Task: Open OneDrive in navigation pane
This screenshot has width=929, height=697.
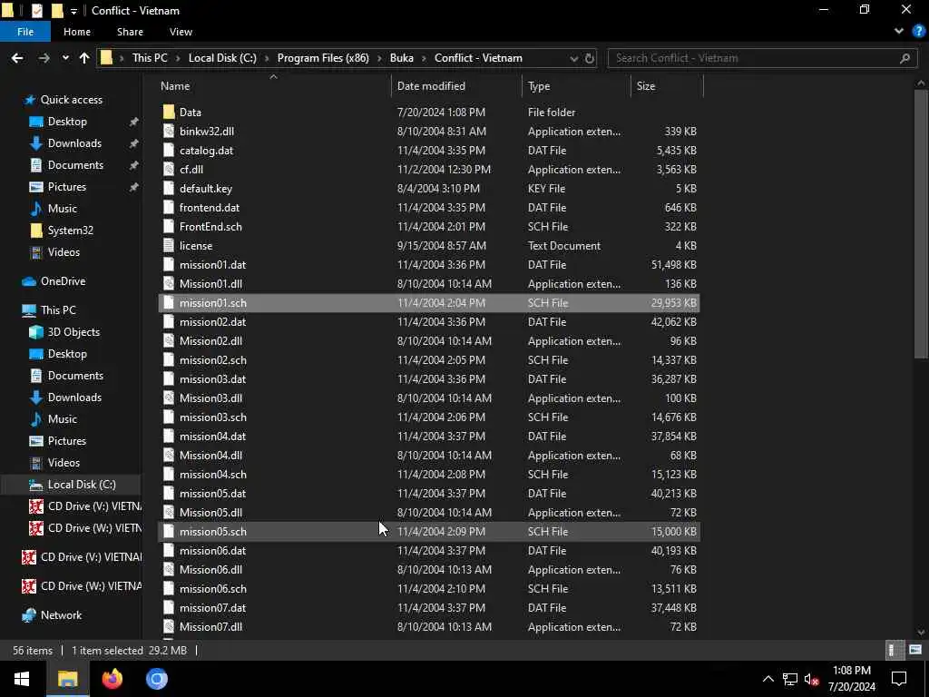Action: (x=63, y=281)
